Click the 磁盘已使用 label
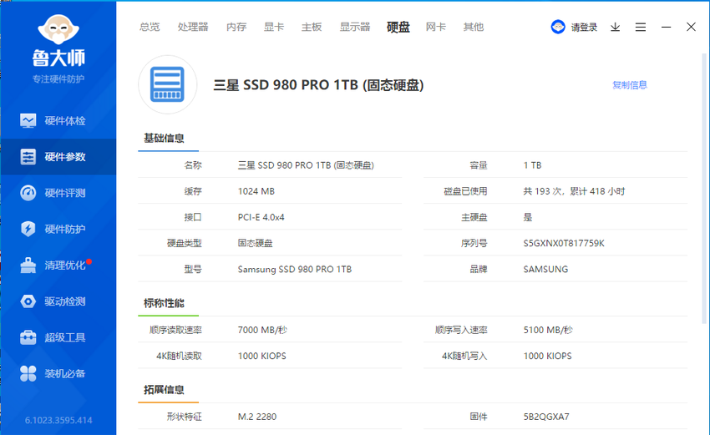The image size is (710, 435). [x=465, y=191]
